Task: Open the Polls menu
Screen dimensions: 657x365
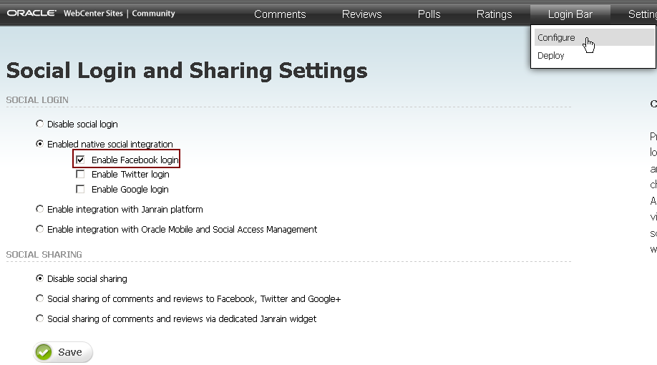Action: (429, 14)
